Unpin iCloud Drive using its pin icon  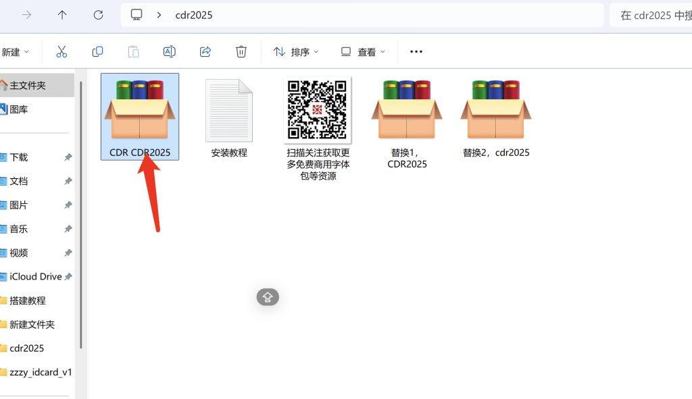coord(68,277)
